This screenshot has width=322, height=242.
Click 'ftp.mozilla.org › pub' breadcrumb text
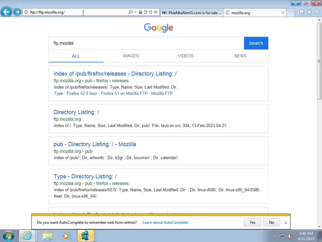pyautogui.click(x=73, y=151)
